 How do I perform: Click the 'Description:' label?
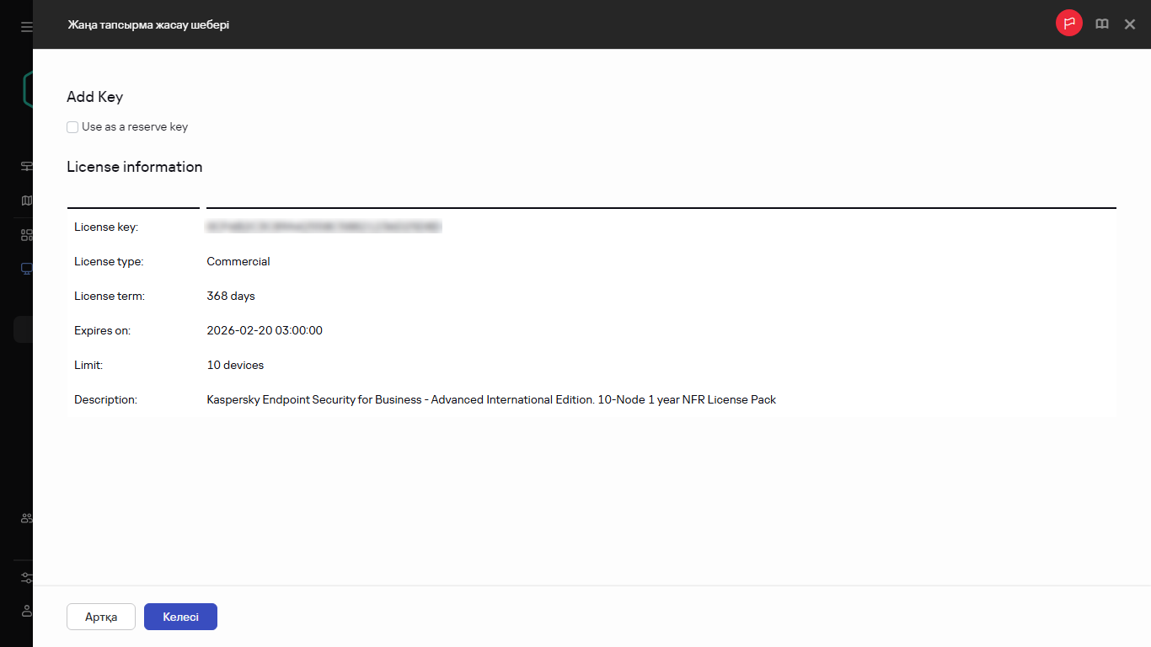[x=105, y=399]
